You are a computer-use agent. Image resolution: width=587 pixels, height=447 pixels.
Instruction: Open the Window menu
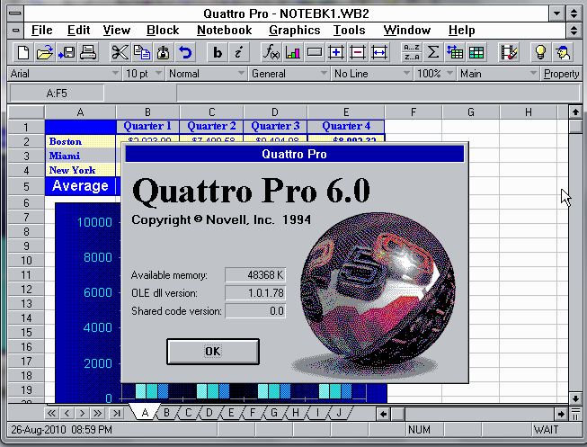pos(407,30)
